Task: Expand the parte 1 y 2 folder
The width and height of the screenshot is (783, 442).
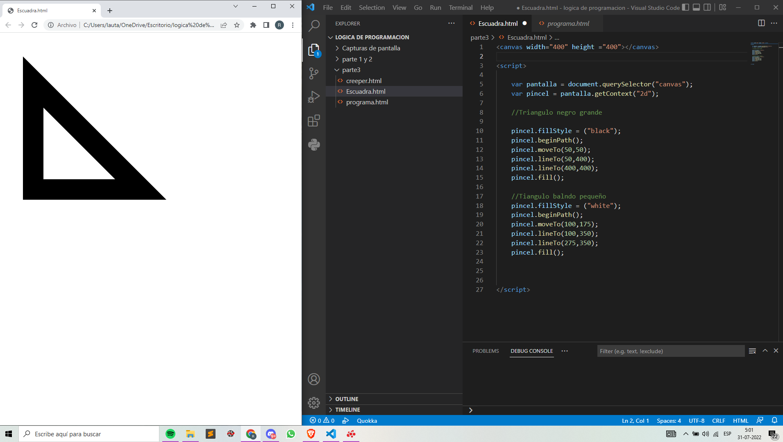Action: [x=357, y=59]
